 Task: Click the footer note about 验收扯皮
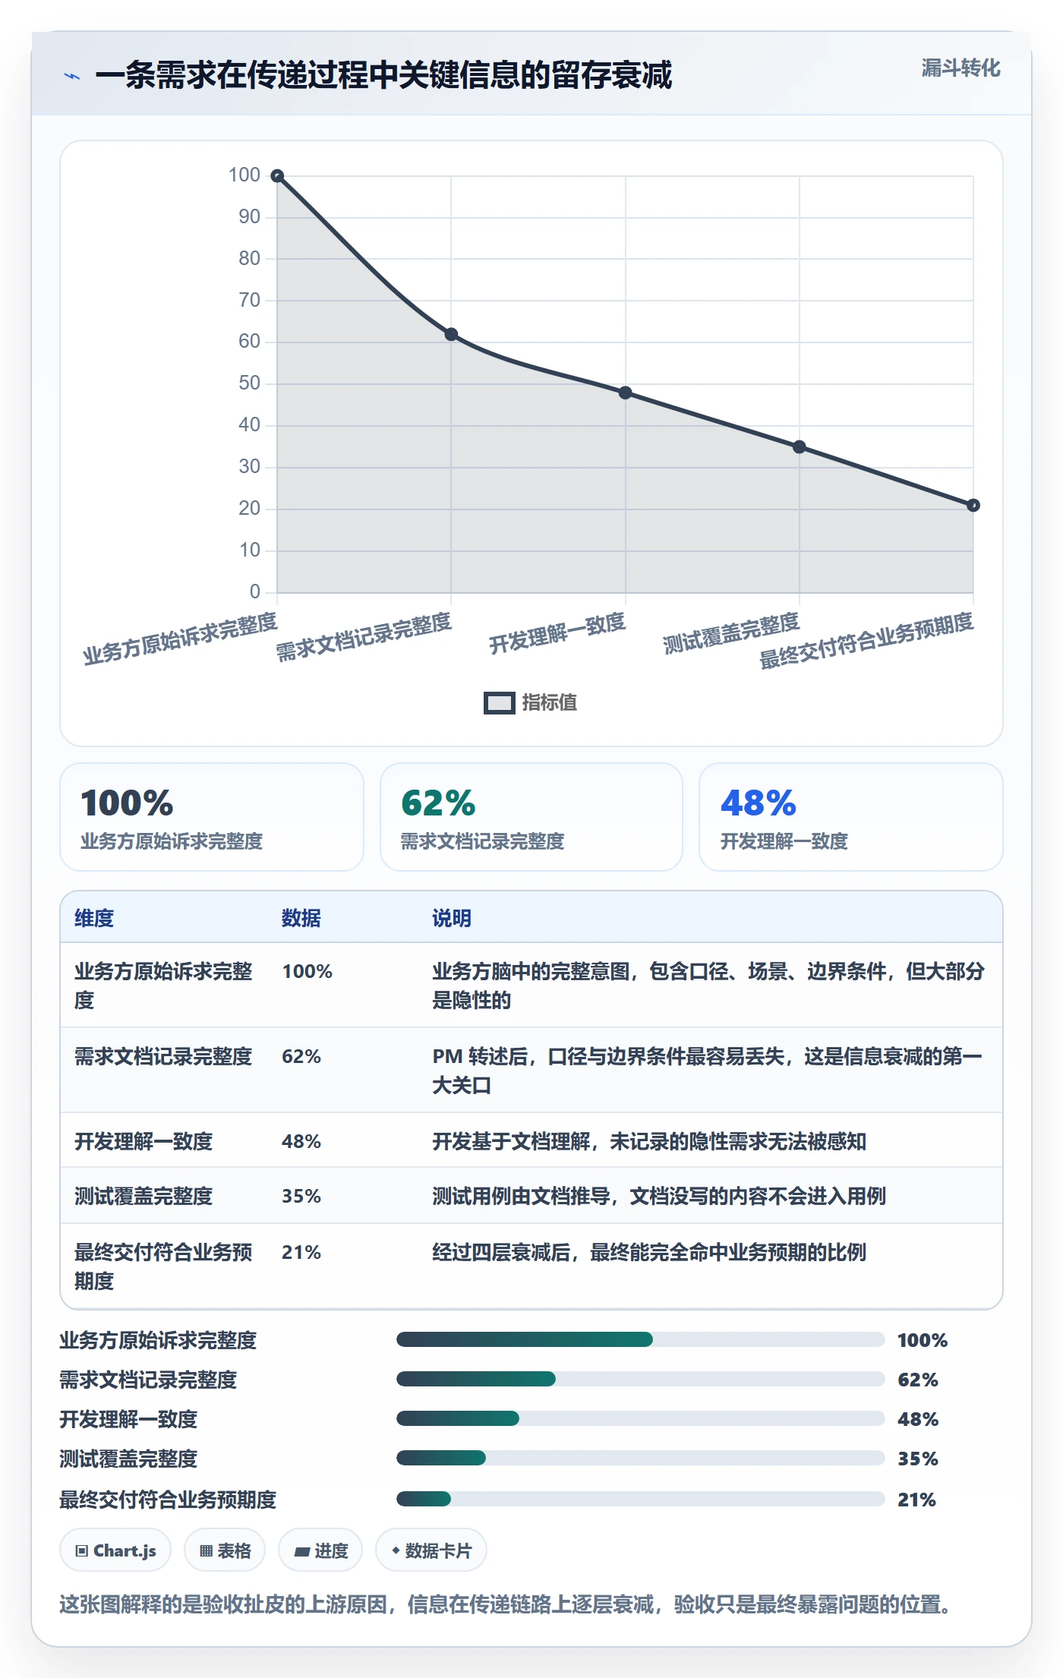(x=505, y=1604)
